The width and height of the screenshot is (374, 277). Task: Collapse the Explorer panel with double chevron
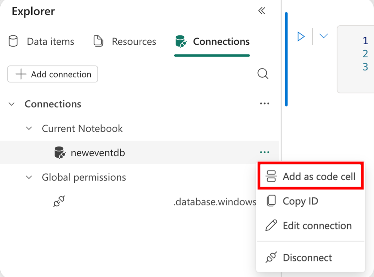point(262,11)
